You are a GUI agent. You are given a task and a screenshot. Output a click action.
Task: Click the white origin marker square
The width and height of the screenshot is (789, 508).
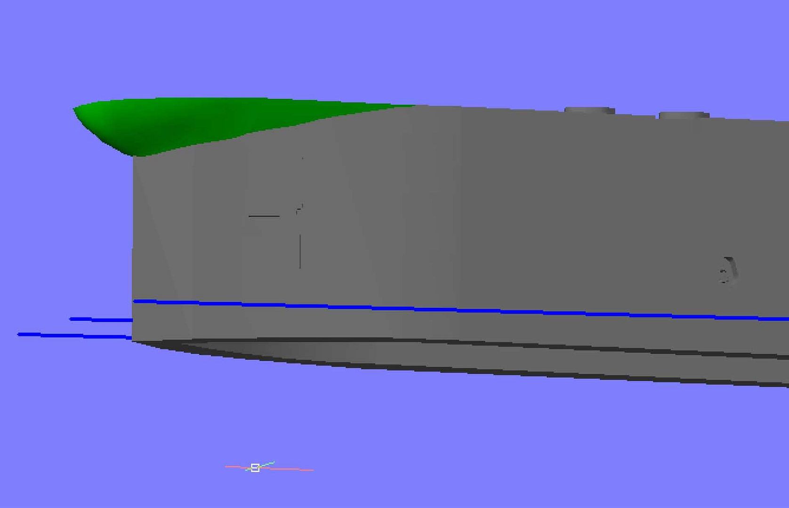pos(255,468)
